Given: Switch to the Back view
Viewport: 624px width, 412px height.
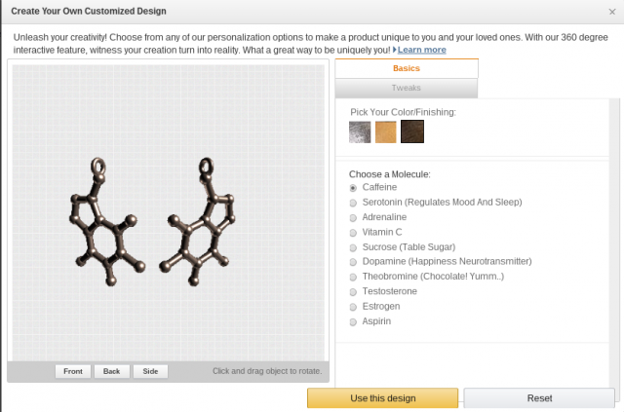Looking at the screenshot, I should (x=112, y=371).
